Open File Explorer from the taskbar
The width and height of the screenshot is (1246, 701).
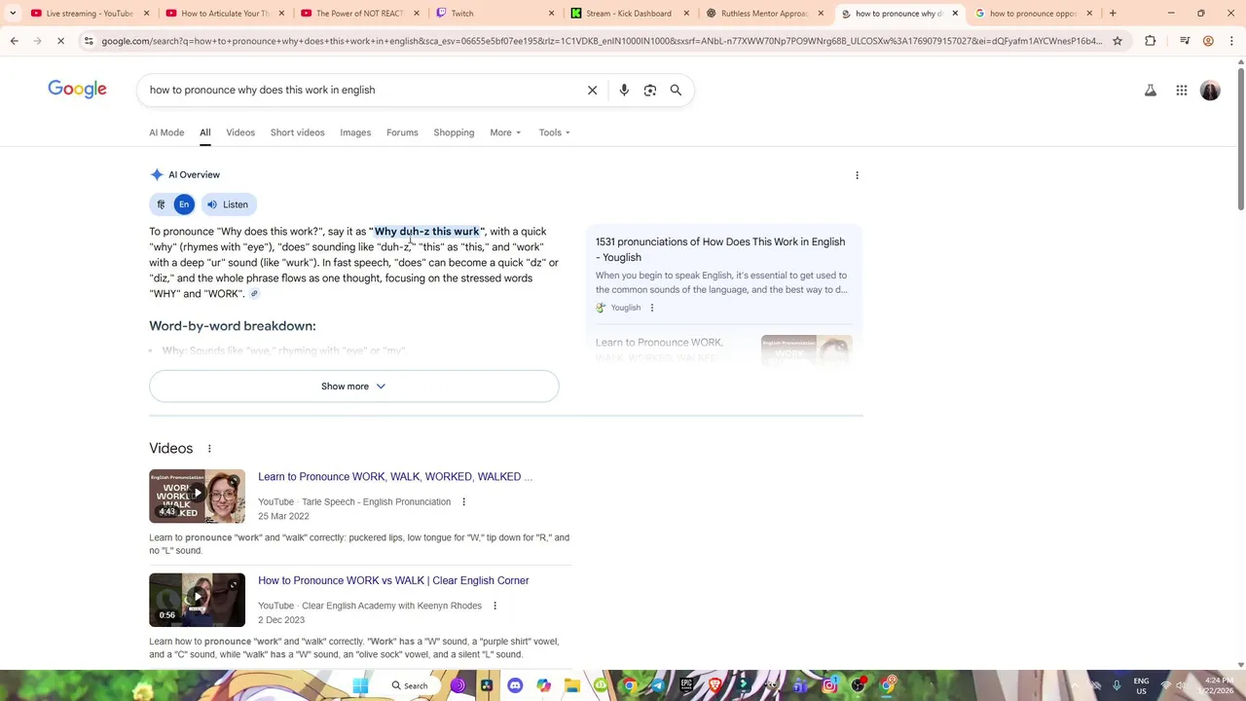pos(572,685)
